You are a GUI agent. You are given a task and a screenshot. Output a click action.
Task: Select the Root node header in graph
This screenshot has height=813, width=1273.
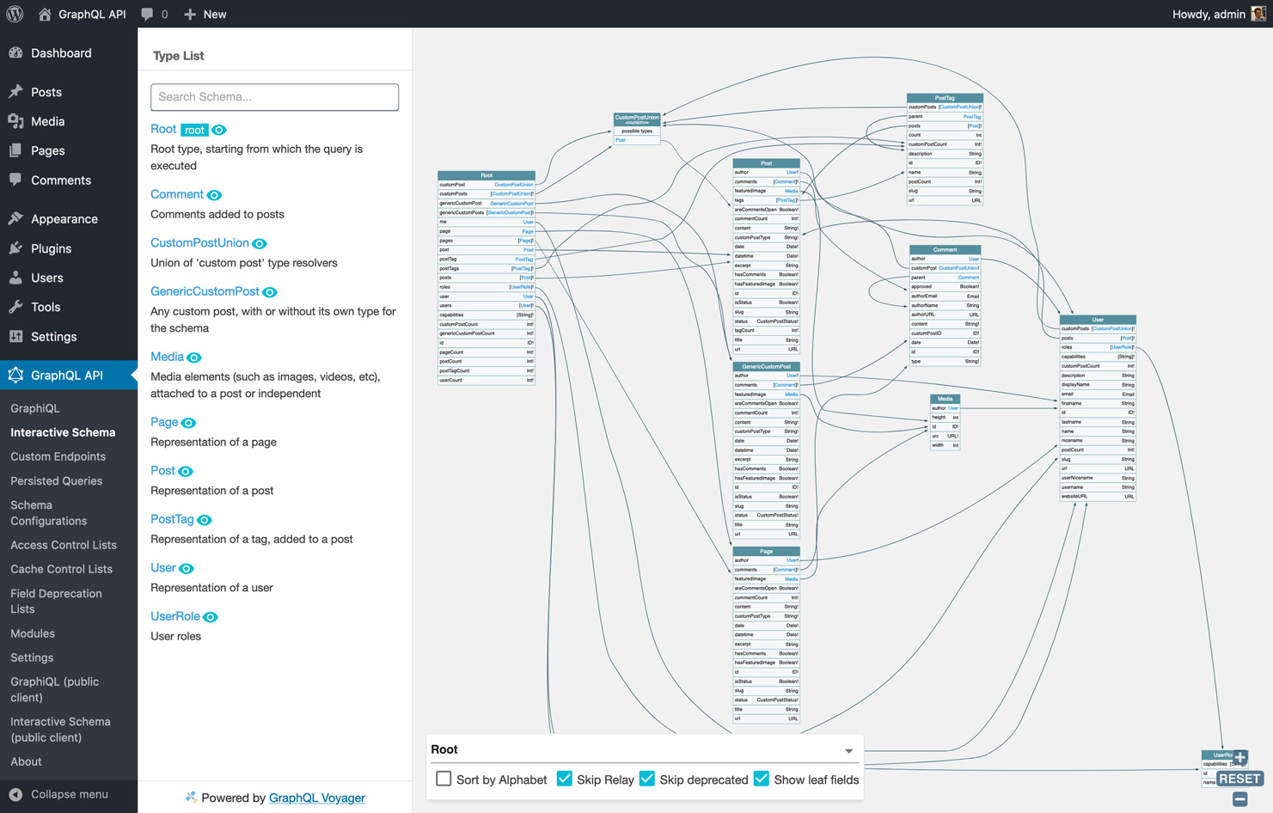coord(487,175)
